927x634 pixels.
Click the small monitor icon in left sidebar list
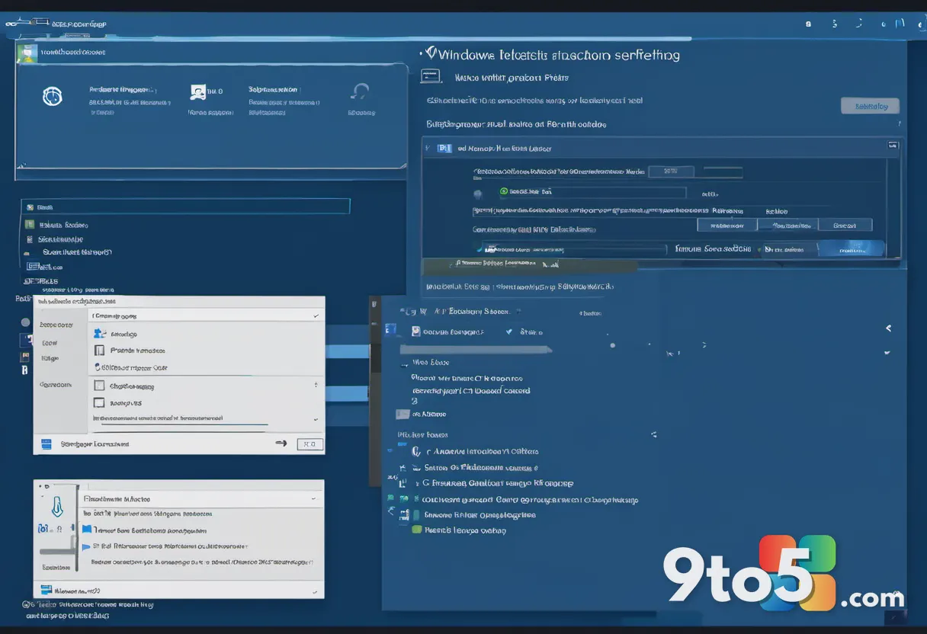point(33,267)
